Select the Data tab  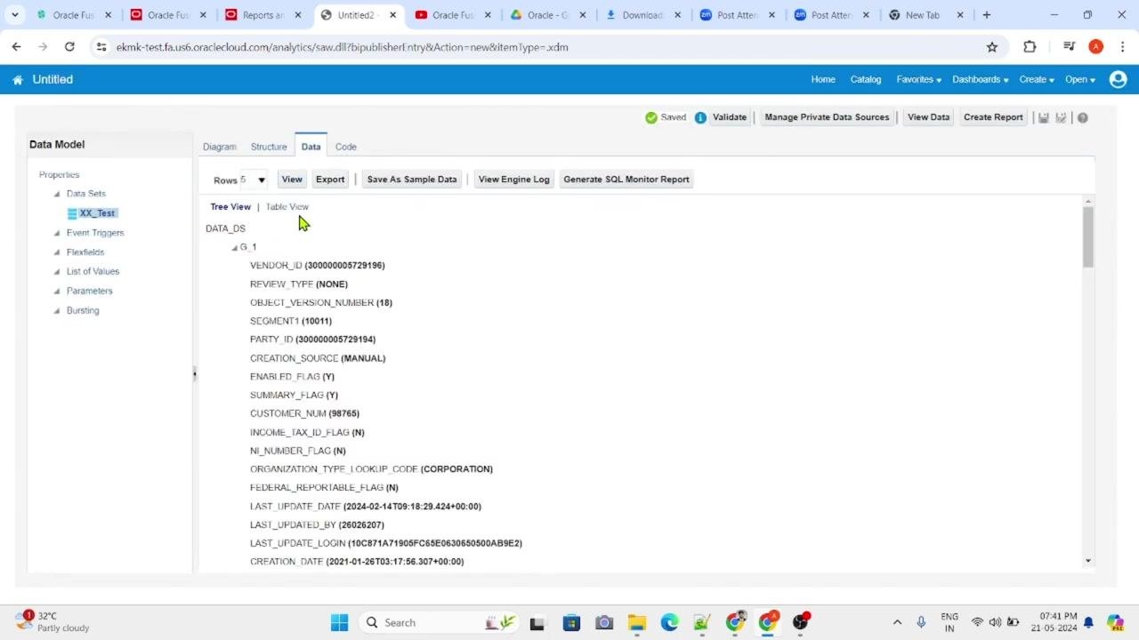pyautogui.click(x=311, y=147)
